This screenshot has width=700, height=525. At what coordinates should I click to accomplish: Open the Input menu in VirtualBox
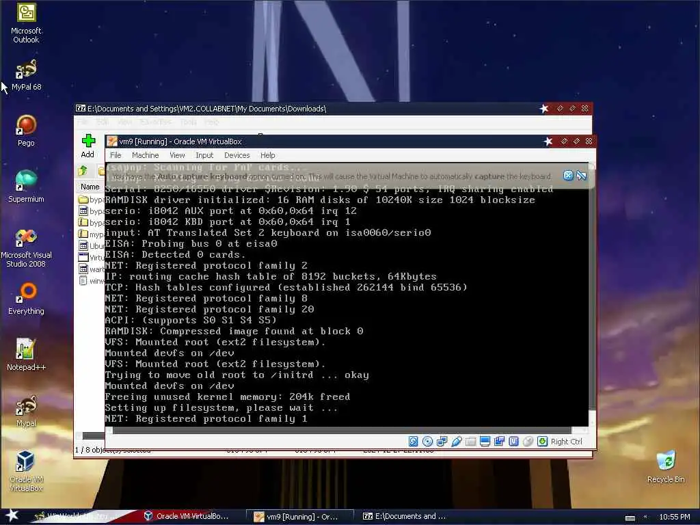204,155
